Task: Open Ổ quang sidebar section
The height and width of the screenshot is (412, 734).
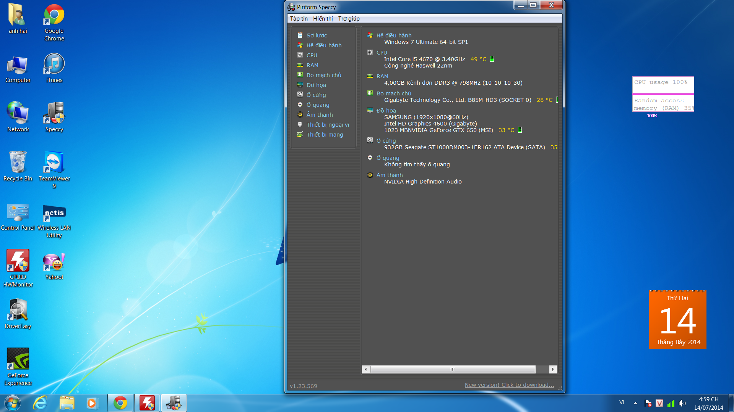Action: 318,105
